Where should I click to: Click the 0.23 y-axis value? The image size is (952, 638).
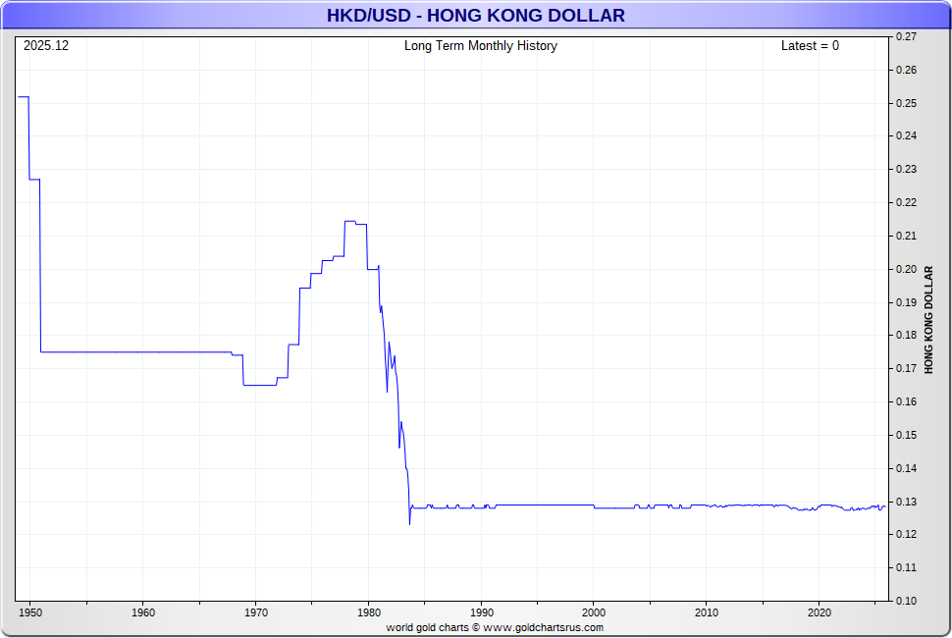907,170
